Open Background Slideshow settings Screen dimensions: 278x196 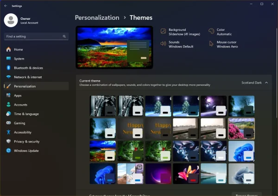tap(181, 32)
